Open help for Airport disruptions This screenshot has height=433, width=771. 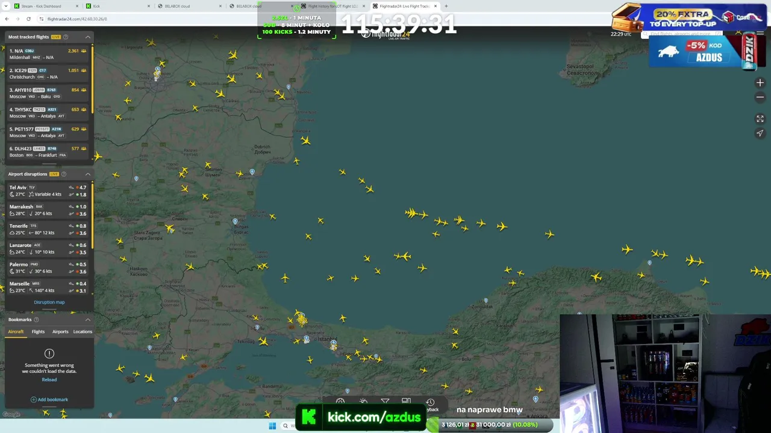64,174
